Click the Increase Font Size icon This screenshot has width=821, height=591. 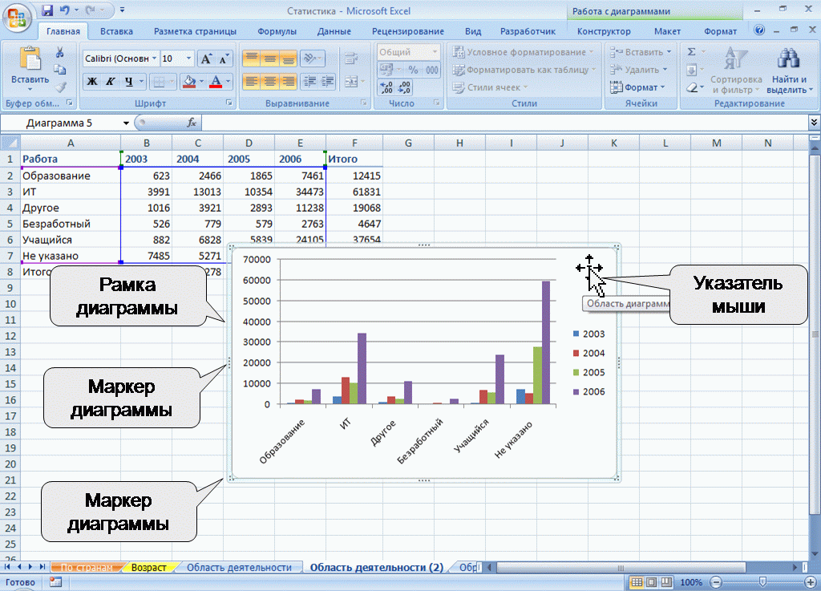click(206, 59)
